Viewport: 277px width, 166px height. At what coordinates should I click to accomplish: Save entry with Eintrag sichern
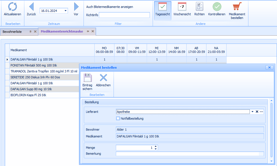coord(87,78)
